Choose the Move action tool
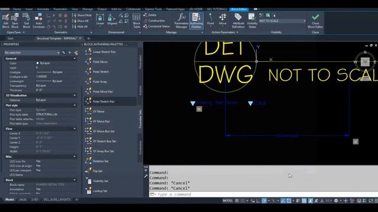The height and width of the screenshot is (212, 378). (223, 19)
